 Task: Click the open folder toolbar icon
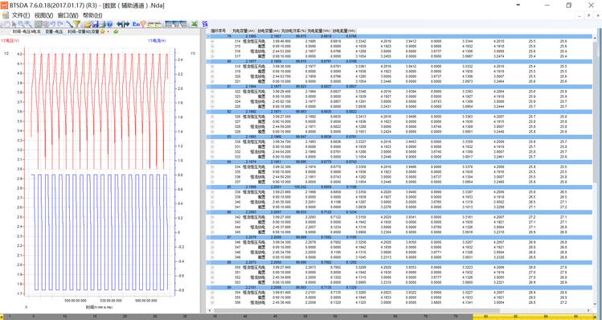tap(88, 25)
